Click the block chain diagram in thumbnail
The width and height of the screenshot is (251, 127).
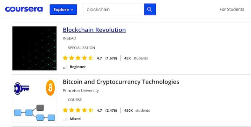pyautogui.click(x=35, y=113)
